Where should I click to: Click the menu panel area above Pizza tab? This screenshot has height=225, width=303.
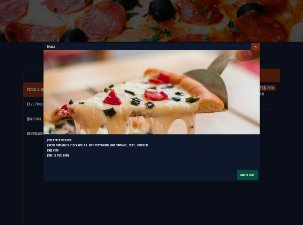coord(33,76)
